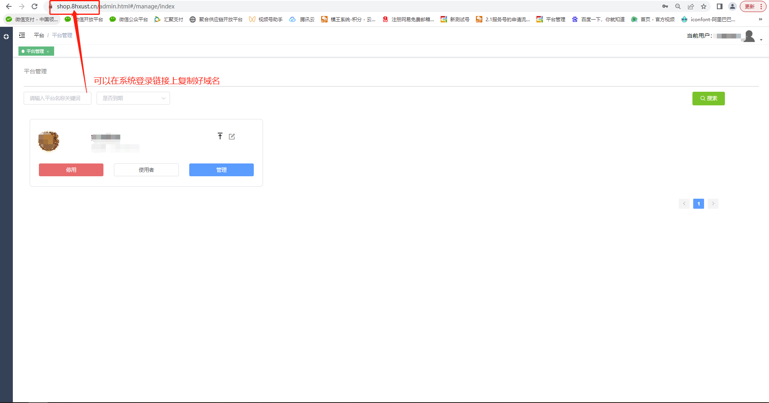Expand the 是否到期 dropdown filter
Screen dimensions: 769x403
click(x=133, y=98)
